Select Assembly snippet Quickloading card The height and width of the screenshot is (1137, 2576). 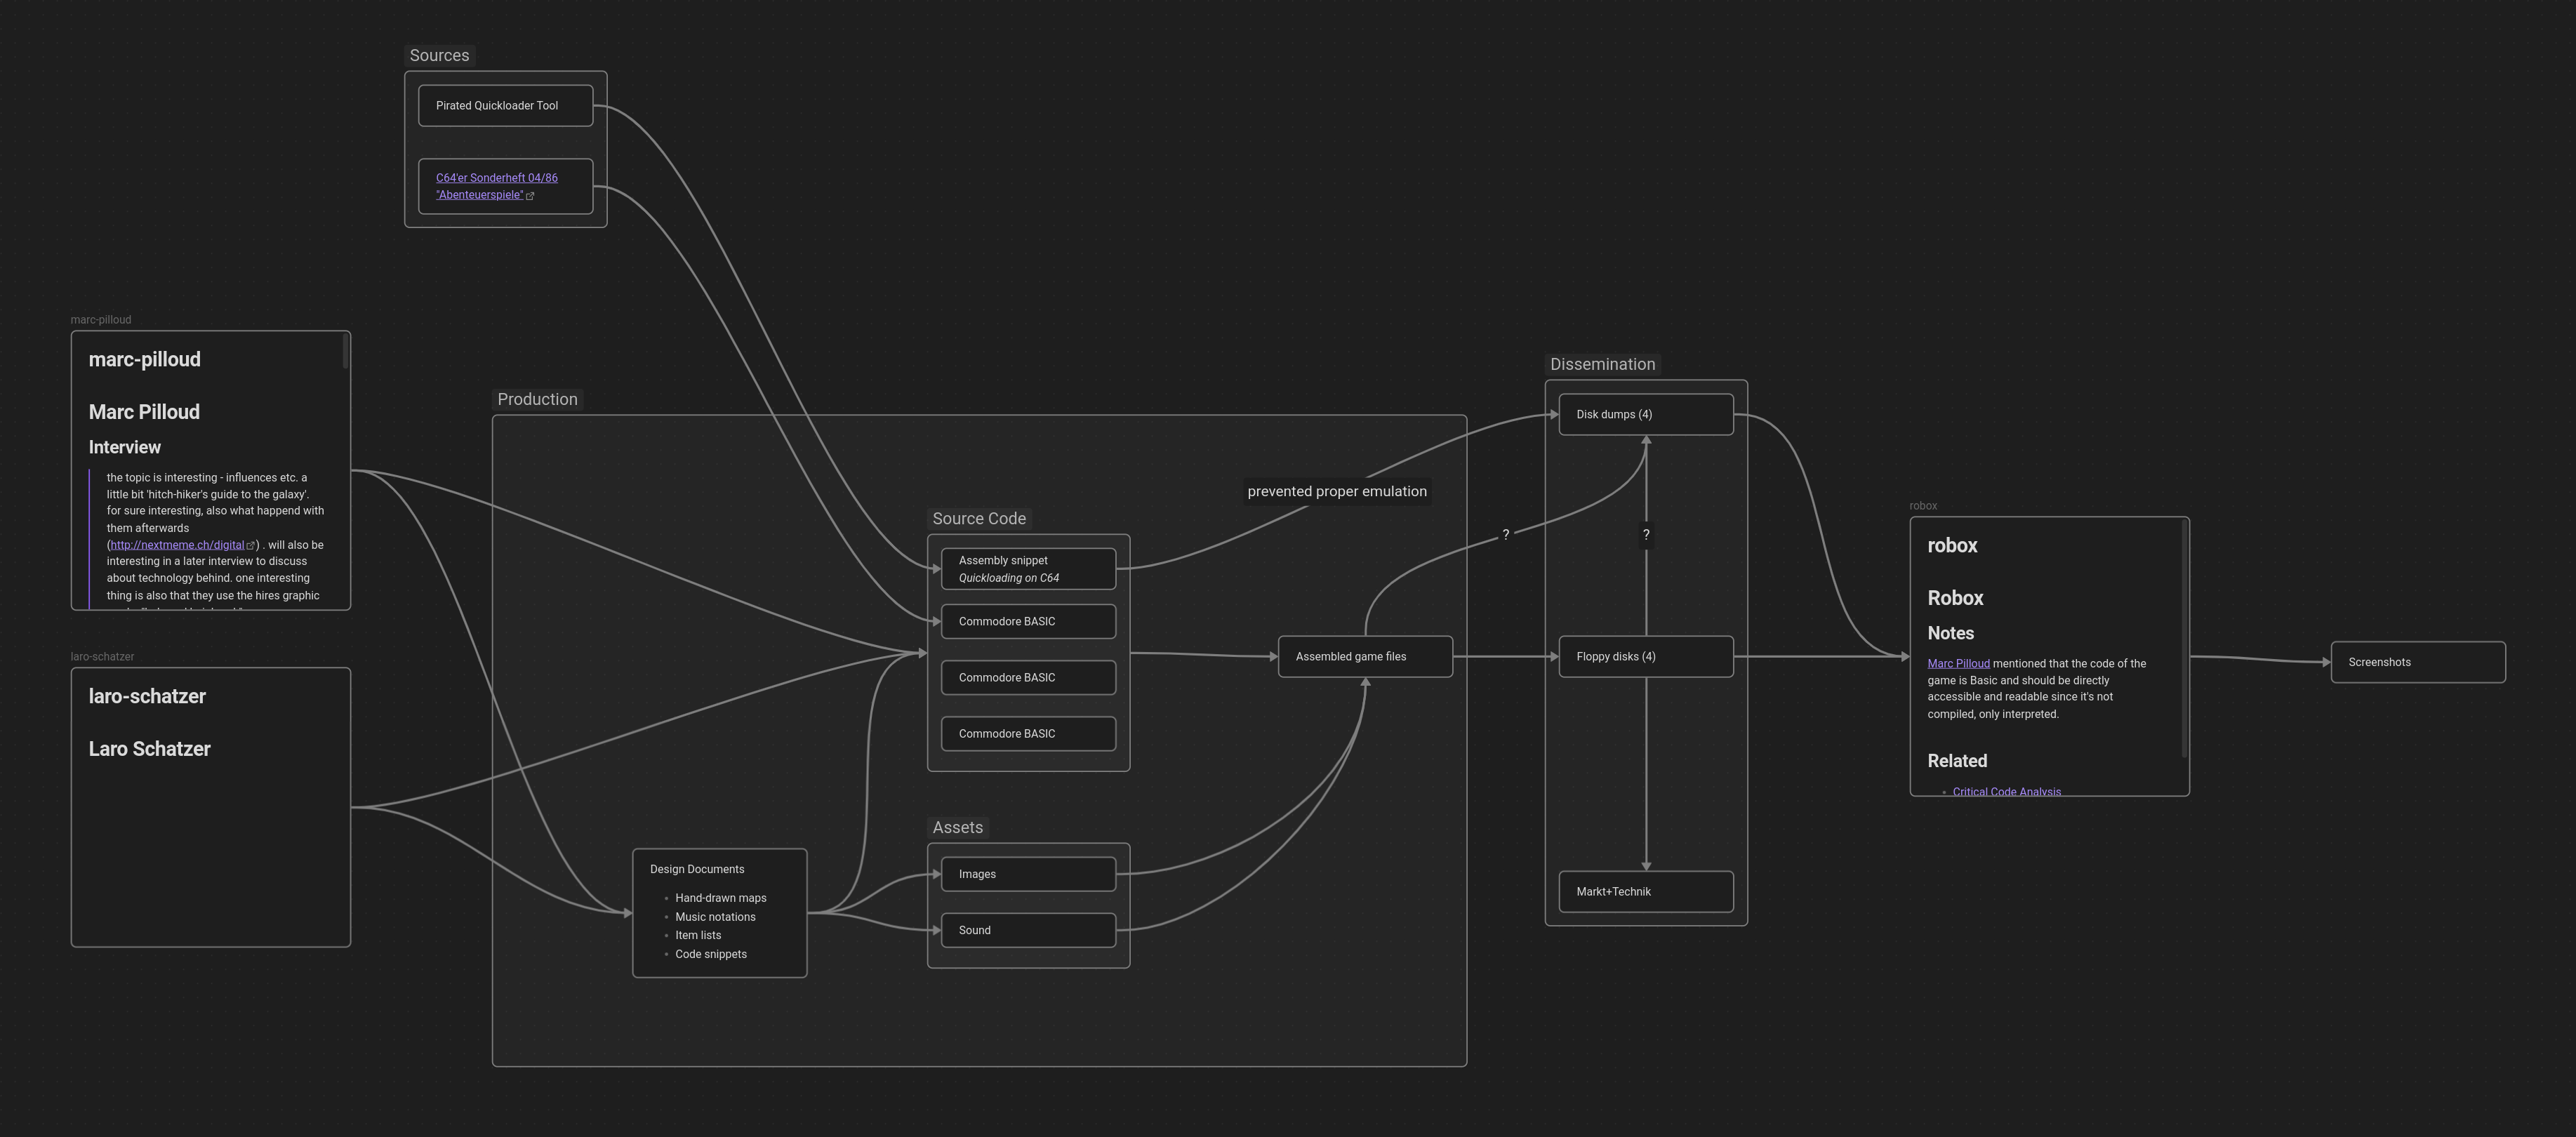pyautogui.click(x=1028, y=569)
